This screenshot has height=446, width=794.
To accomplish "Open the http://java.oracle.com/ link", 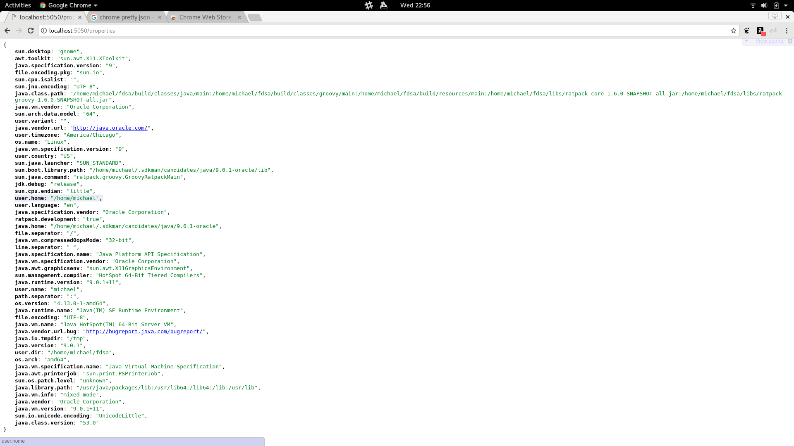I will (x=110, y=128).
